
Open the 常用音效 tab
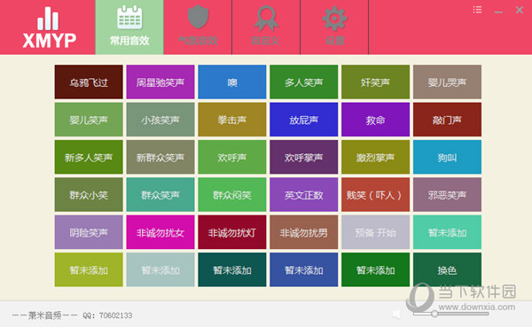(129, 27)
